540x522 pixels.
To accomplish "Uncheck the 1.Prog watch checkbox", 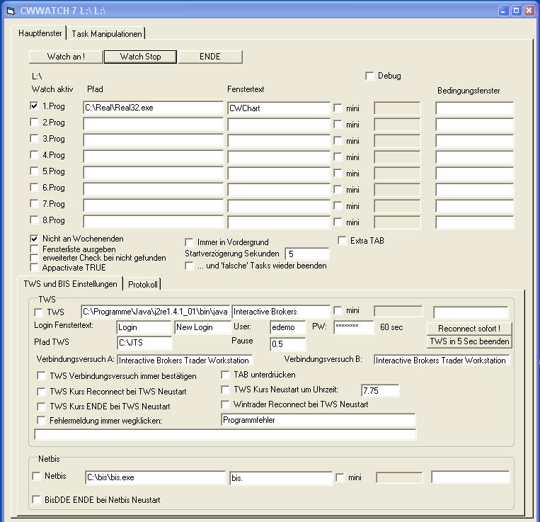I will (x=35, y=106).
